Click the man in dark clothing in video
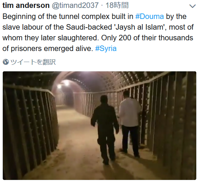This screenshot has height=182, width=198. (105, 130)
